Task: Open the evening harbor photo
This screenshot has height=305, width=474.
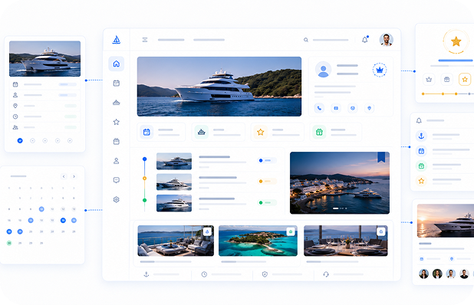Action: [x=340, y=182]
